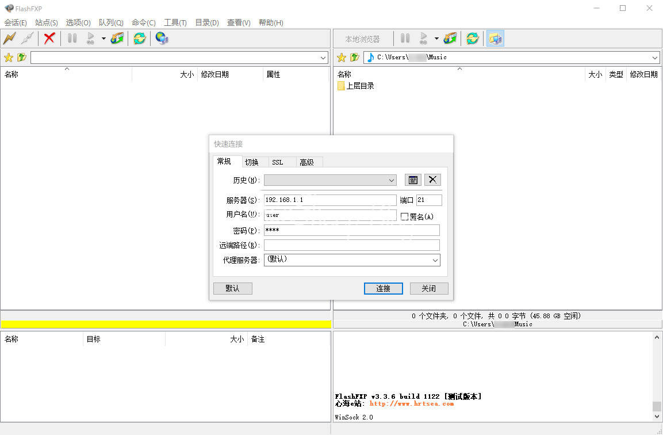Open the 选项(O) menu
The width and height of the screenshot is (663, 435).
(78, 22)
